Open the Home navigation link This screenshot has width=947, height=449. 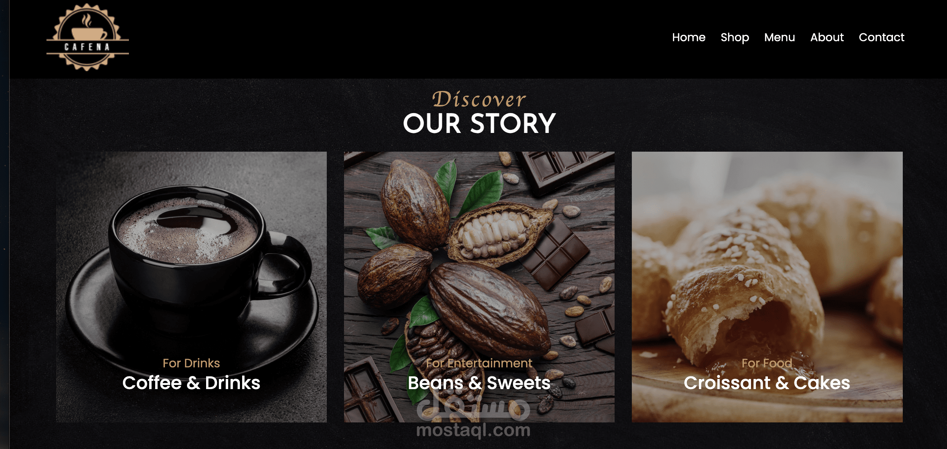click(x=688, y=37)
